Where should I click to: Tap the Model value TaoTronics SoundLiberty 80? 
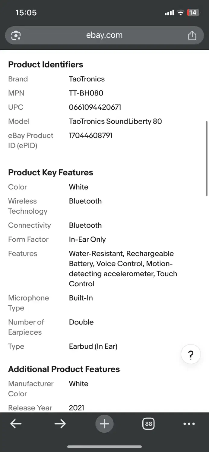(x=115, y=121)
